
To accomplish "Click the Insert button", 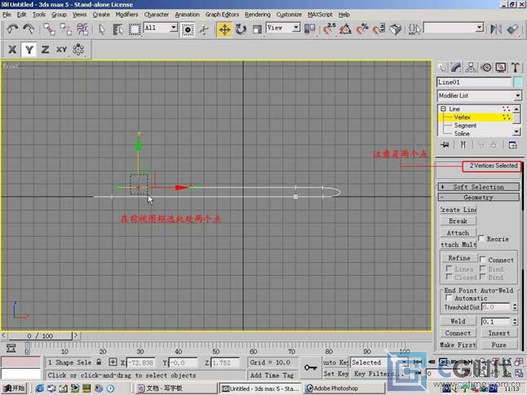I will 499,333.
